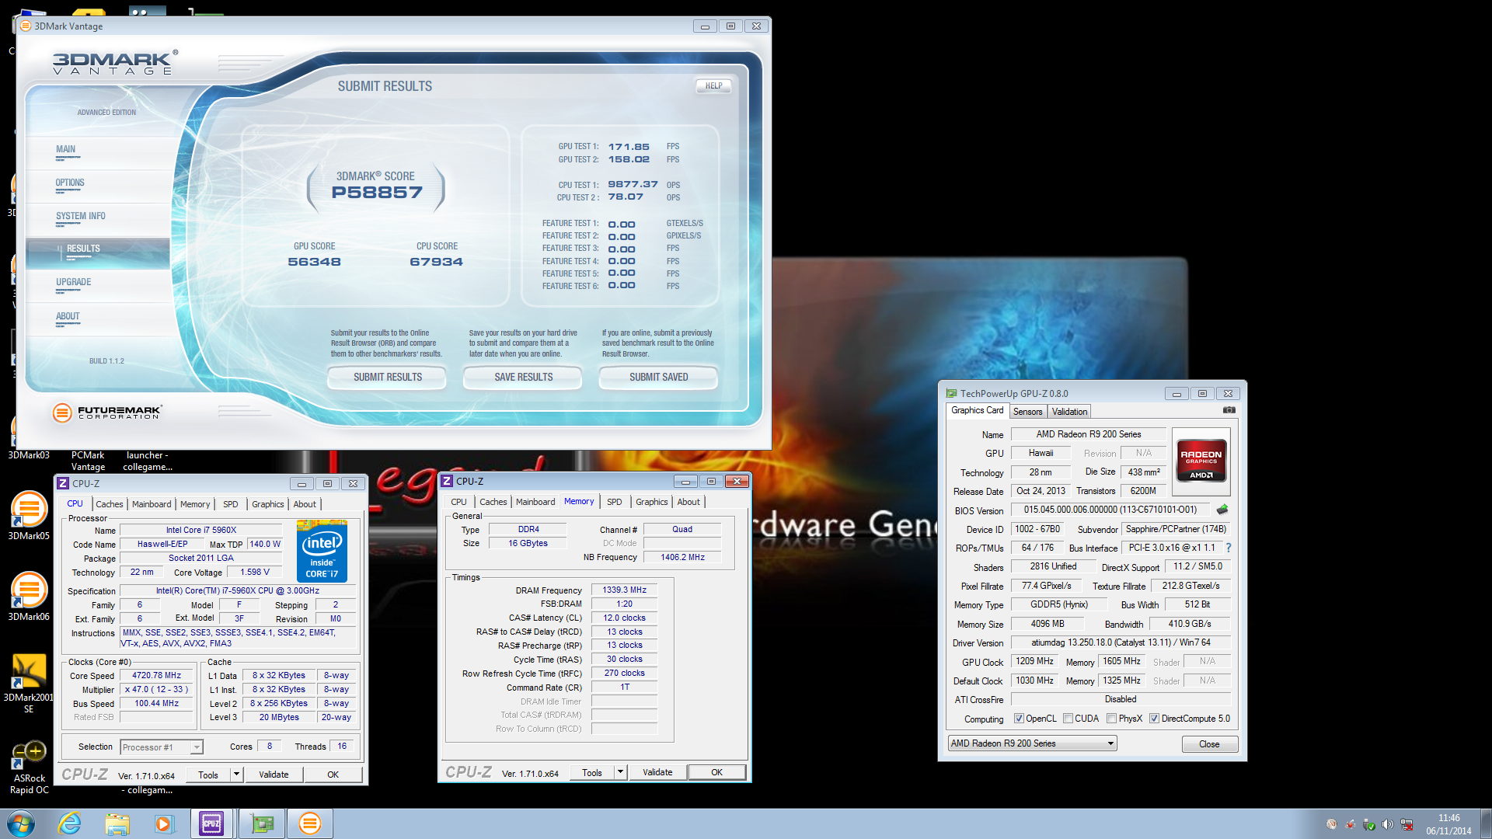Select SYSTEM INFO in 3DMark Vantage sidebar
1492x839 pixels.
click(97, 219)
